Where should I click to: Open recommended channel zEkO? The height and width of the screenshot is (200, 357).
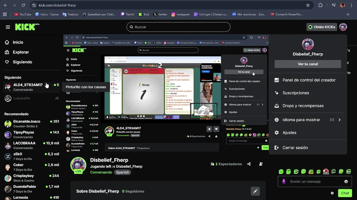click(x=32, y=156)
